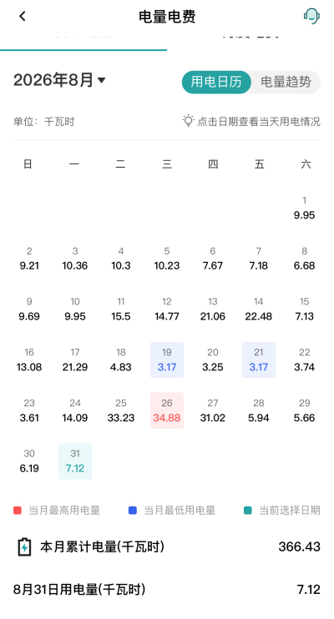Choose currently selected day 31
The width and height of the screenshot is (334, 619).
(75, 461)
